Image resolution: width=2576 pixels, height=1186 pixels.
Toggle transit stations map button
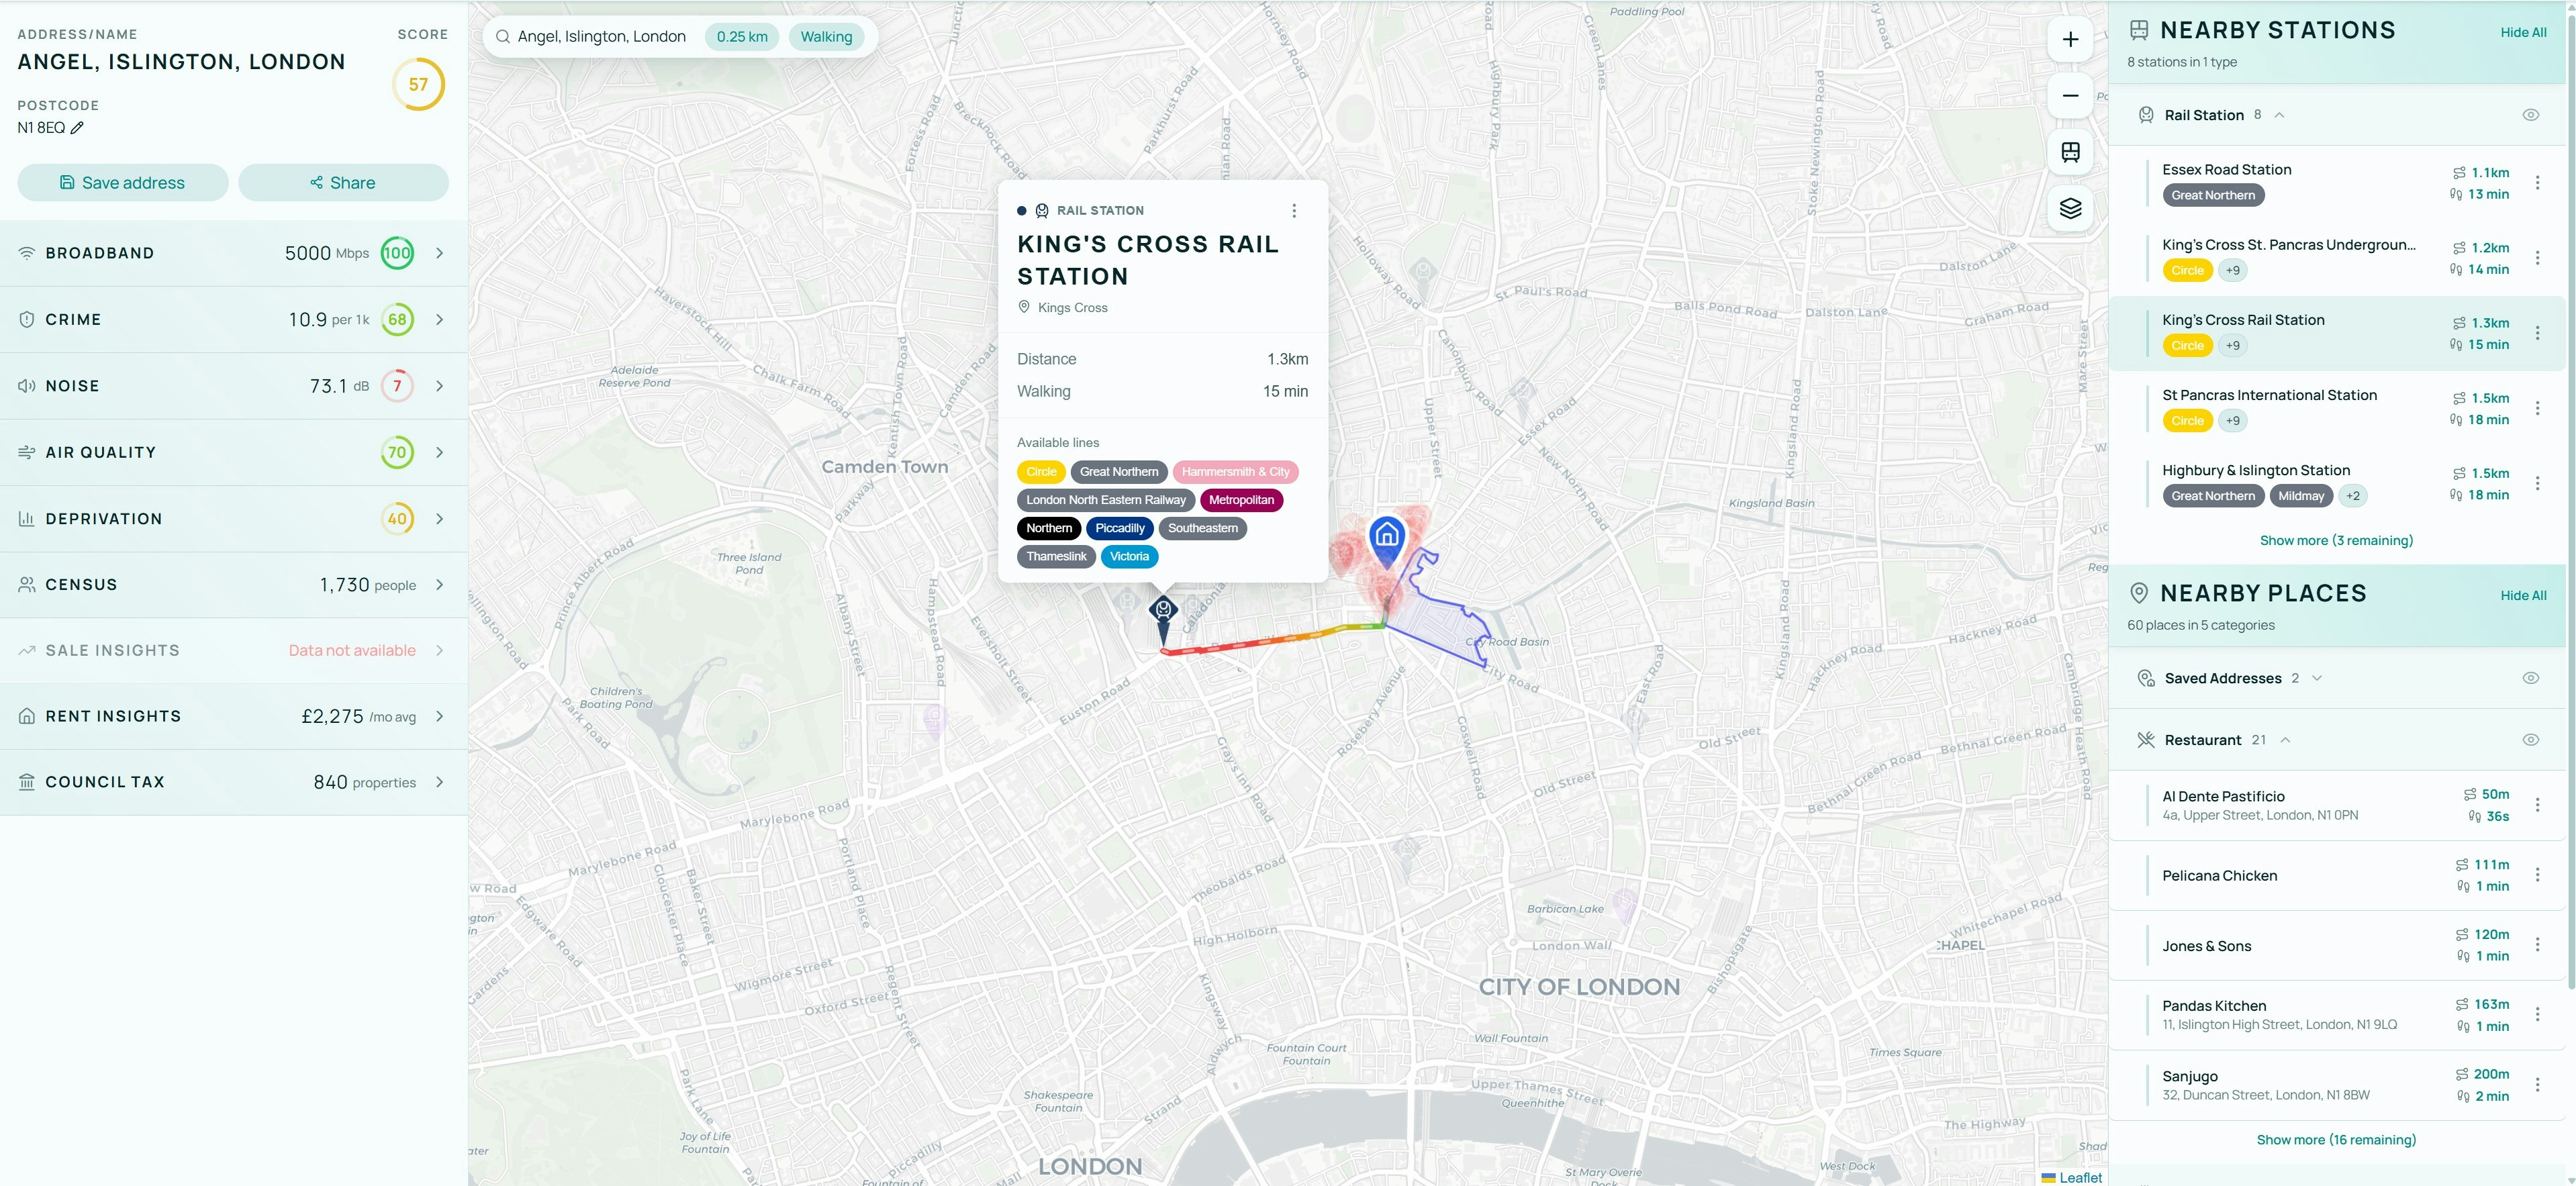(x=2070, y=152)
